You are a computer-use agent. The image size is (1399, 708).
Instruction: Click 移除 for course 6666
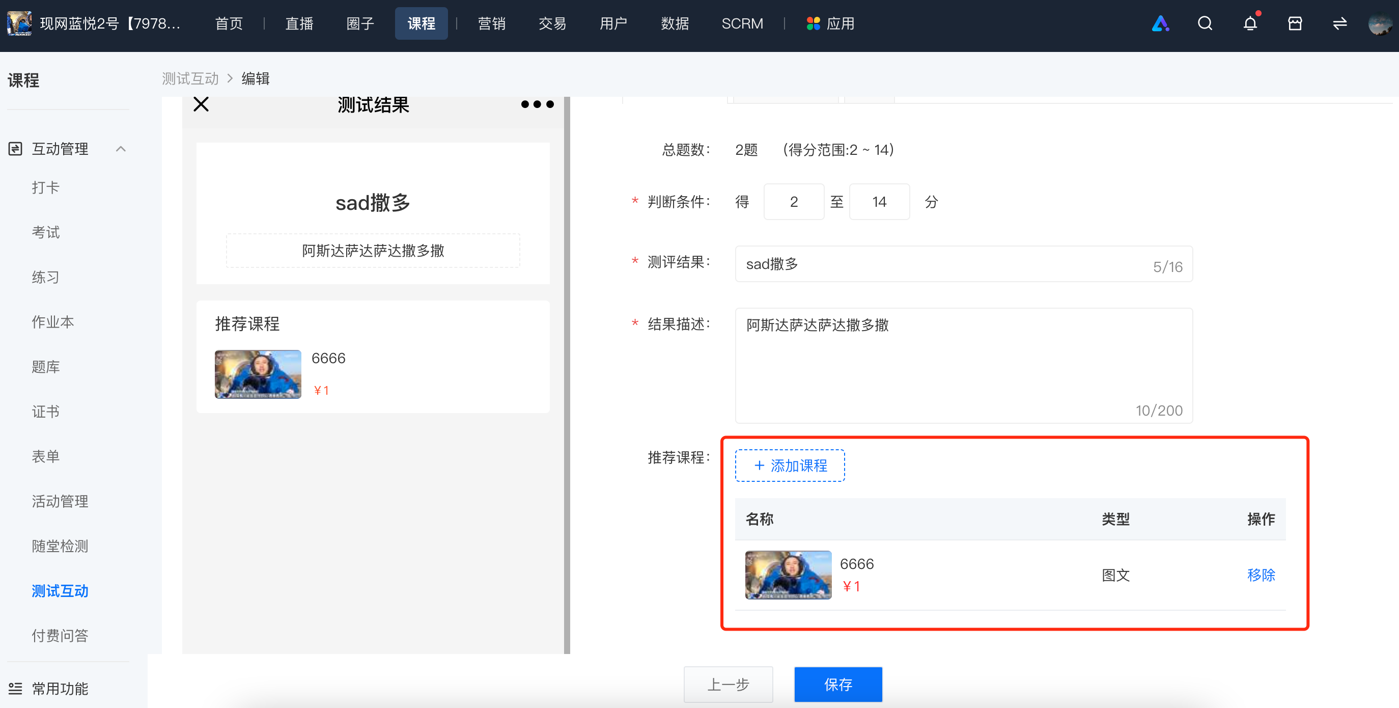tap(1261, 575)
